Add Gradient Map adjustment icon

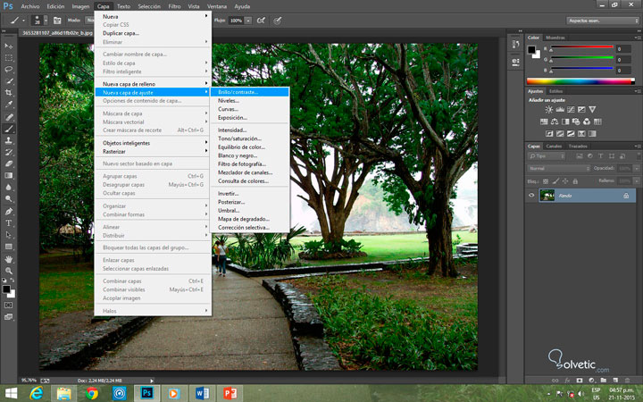592,133
